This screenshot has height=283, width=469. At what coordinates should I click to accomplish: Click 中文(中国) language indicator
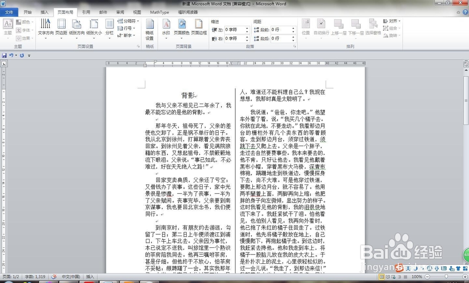(x=71, y=277)
